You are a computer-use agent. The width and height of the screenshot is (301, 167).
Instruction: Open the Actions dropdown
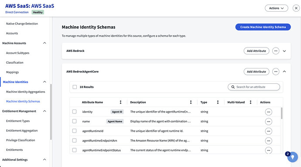[x=276, y=8]
